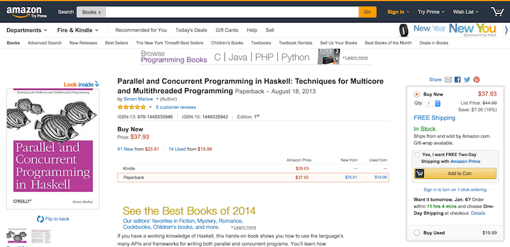This screenshot has width=510, height=247.
Task: Expand the Fire & Kindle menu
Action: coord(78,30)
